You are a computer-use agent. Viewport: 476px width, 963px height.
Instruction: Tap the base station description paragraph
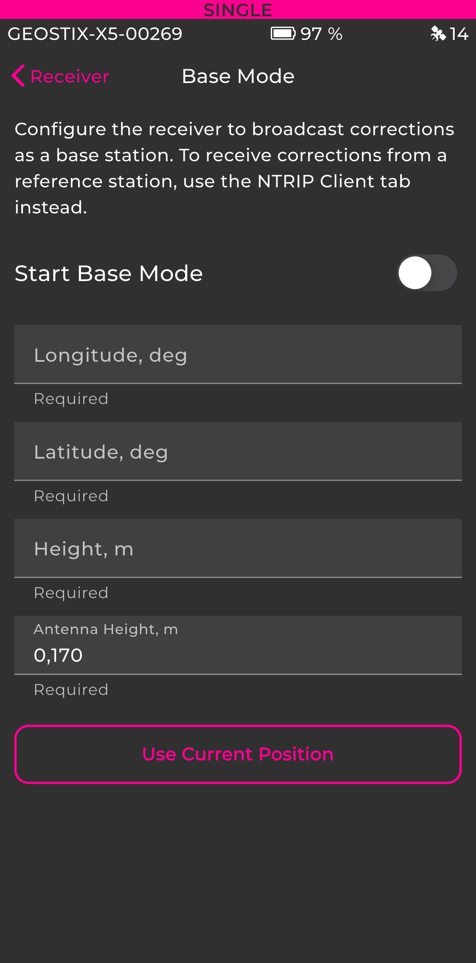234,168
